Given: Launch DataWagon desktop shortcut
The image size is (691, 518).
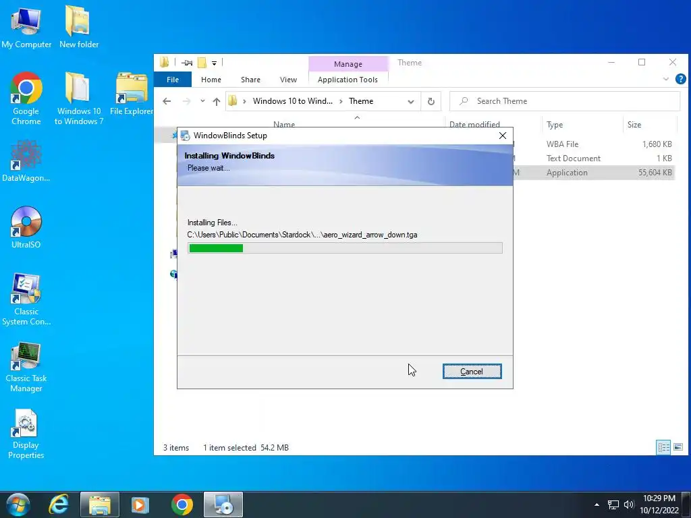Looking at the screenshot, I should tap(26, 161).
